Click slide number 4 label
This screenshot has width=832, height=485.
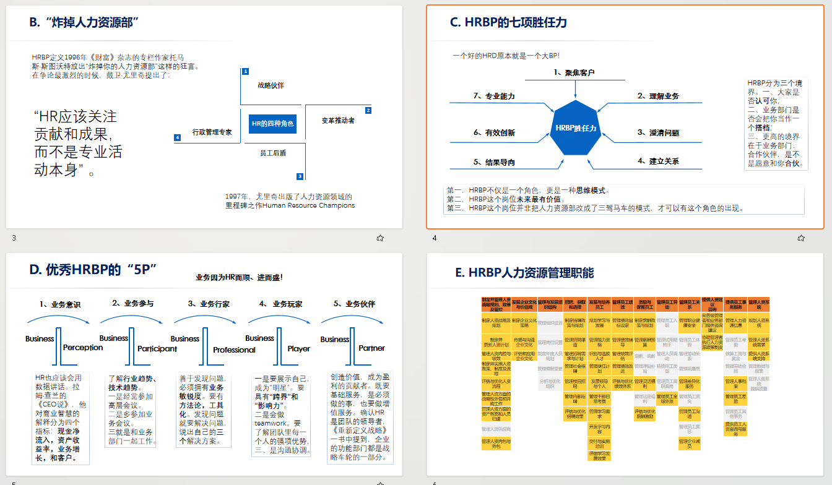(x=435, y=238)
